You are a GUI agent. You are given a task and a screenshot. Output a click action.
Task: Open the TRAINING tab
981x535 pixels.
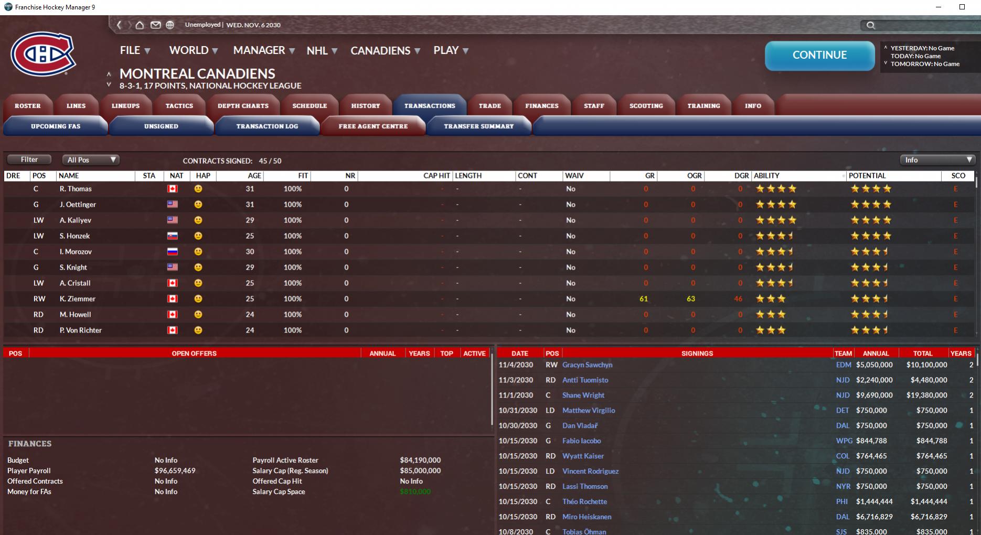(703, 105)
